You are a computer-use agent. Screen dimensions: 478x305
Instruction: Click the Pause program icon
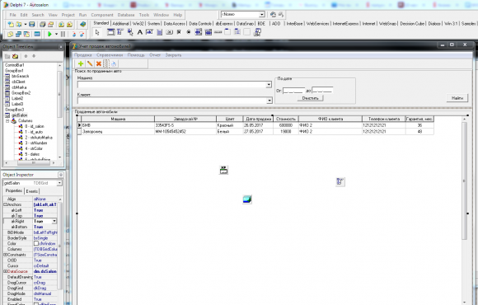pos(63,34)
